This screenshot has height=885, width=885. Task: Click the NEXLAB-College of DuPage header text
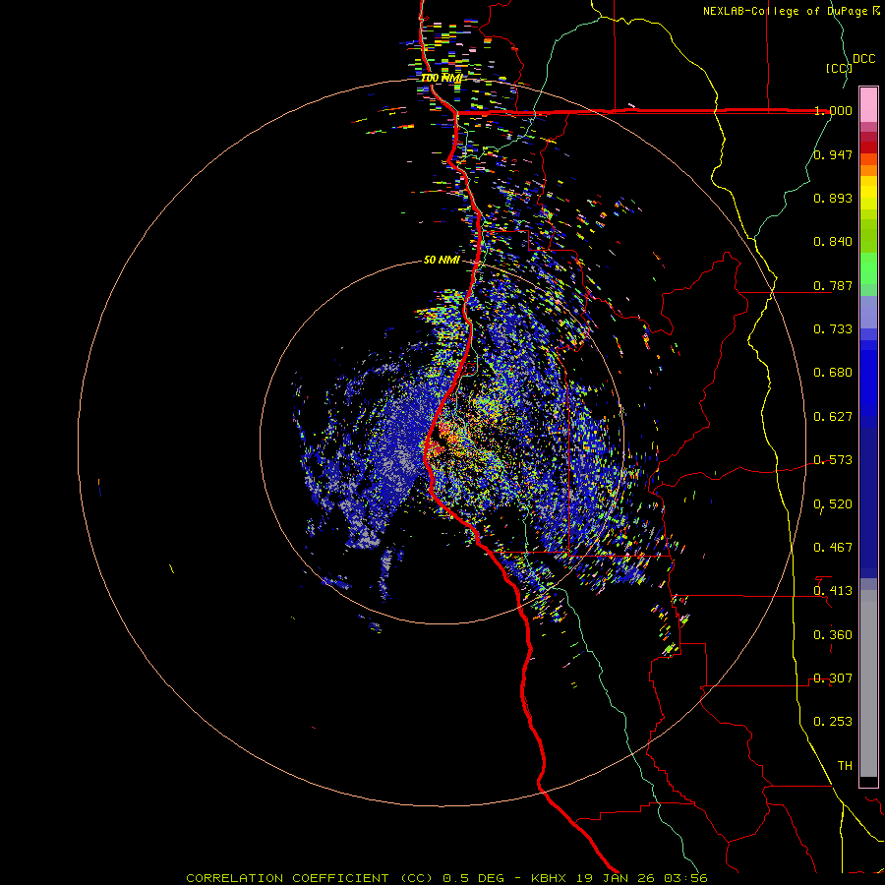coord(786,11)
